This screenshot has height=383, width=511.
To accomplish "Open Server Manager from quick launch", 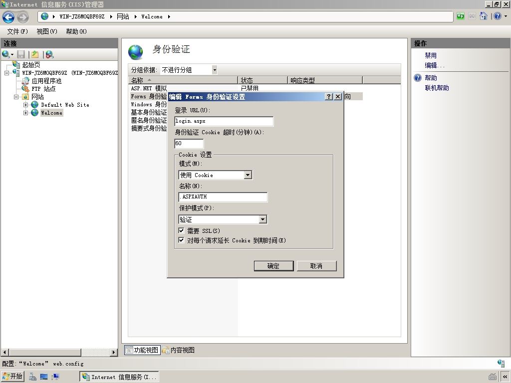I will (32, 377).
